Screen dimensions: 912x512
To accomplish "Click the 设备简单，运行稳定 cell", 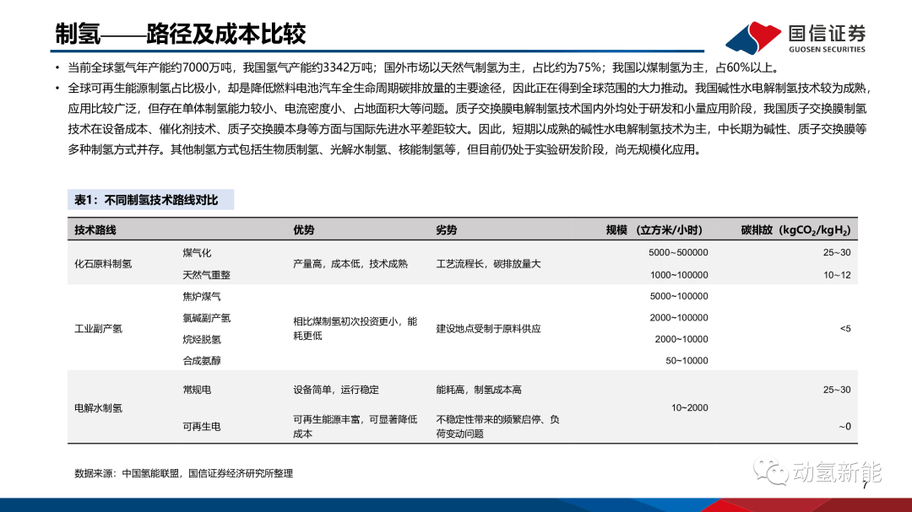I will 335,390.
